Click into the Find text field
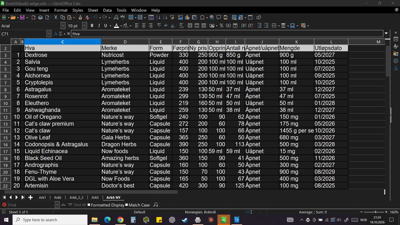This screenshot has width=400, height=225. pos(30,205)
